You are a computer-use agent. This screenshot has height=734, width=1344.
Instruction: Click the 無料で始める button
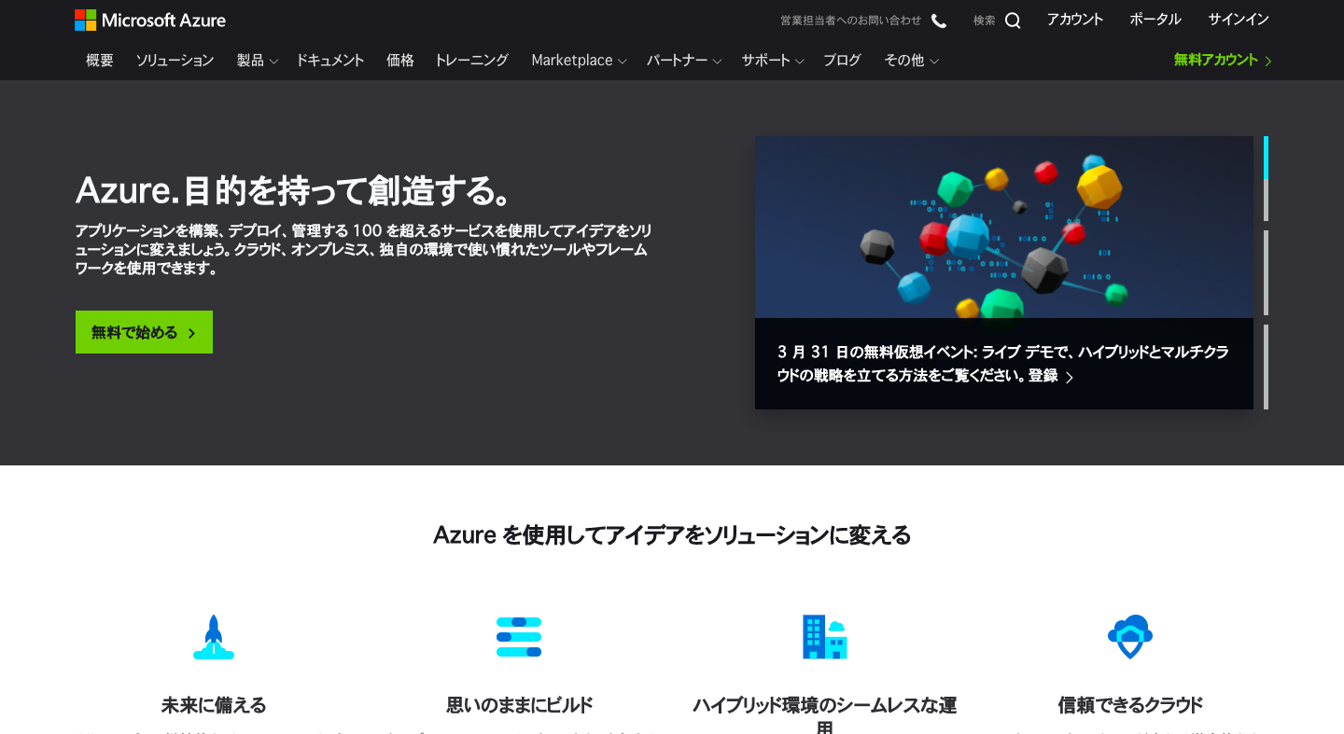click(x=144, y=332)
